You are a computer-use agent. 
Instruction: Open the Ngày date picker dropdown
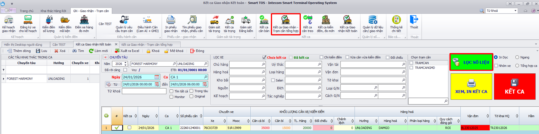pyautogui.click(x=157, y=77)
